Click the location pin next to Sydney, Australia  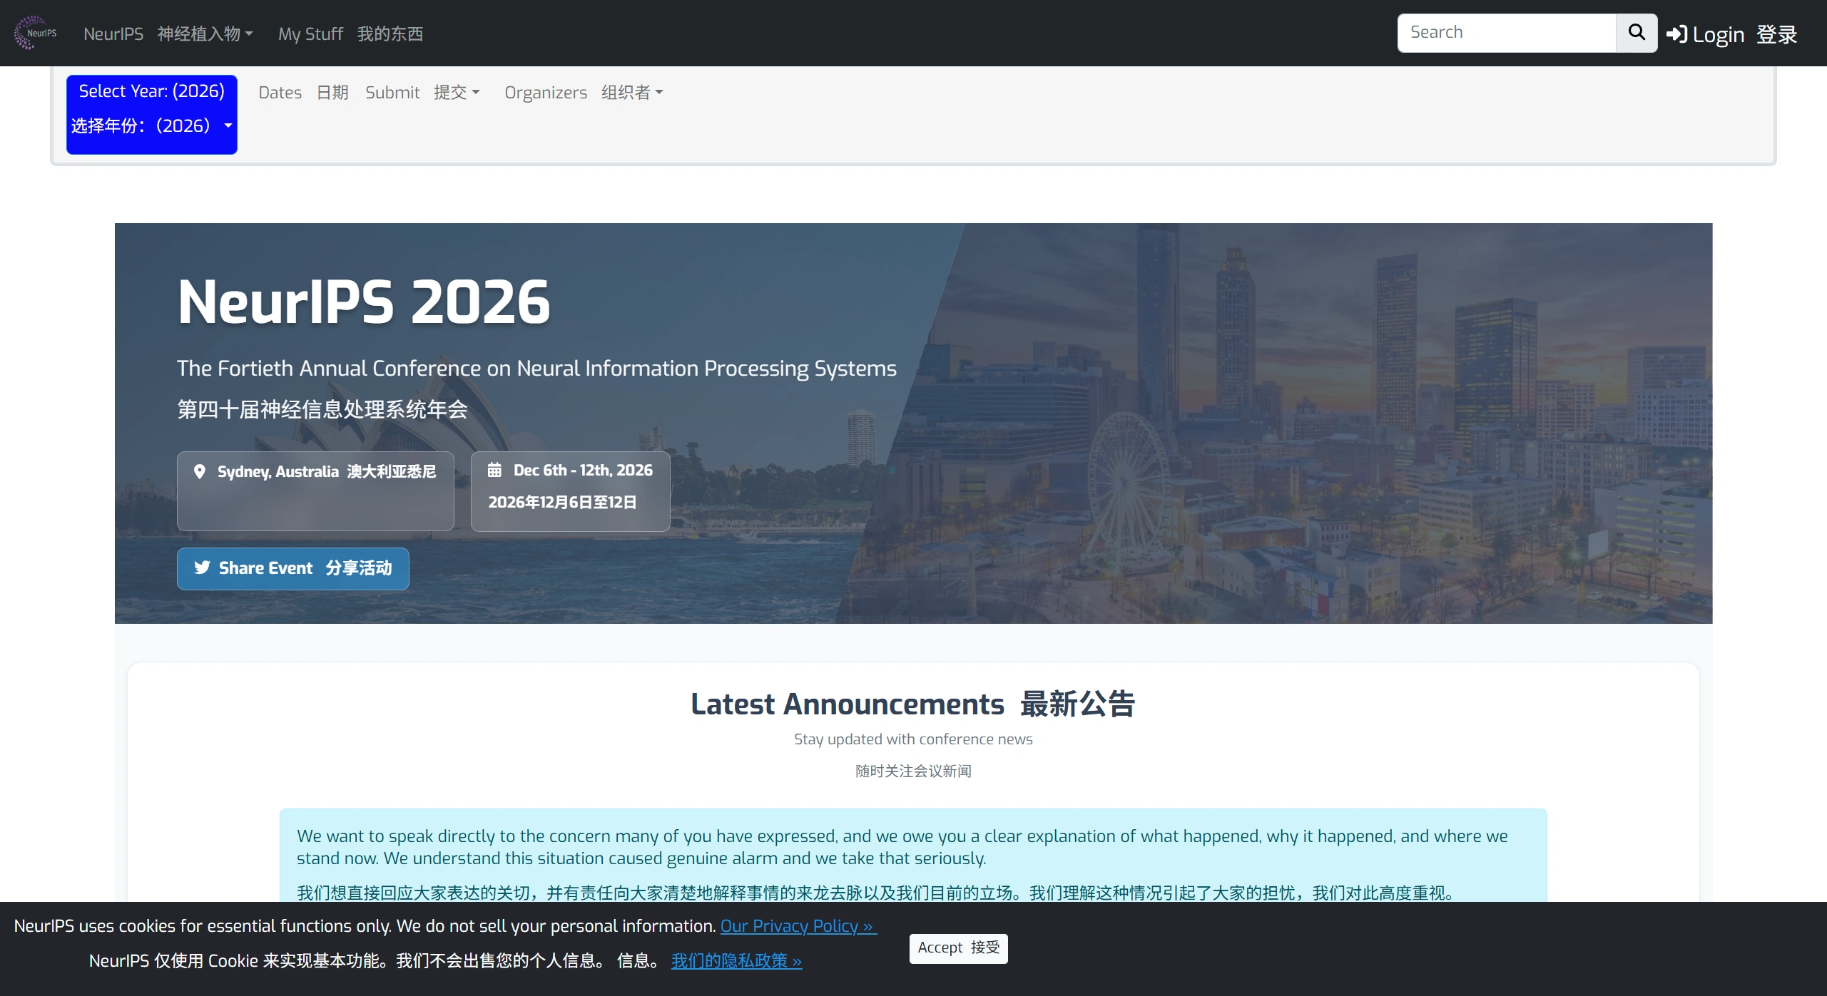[200, 471]
